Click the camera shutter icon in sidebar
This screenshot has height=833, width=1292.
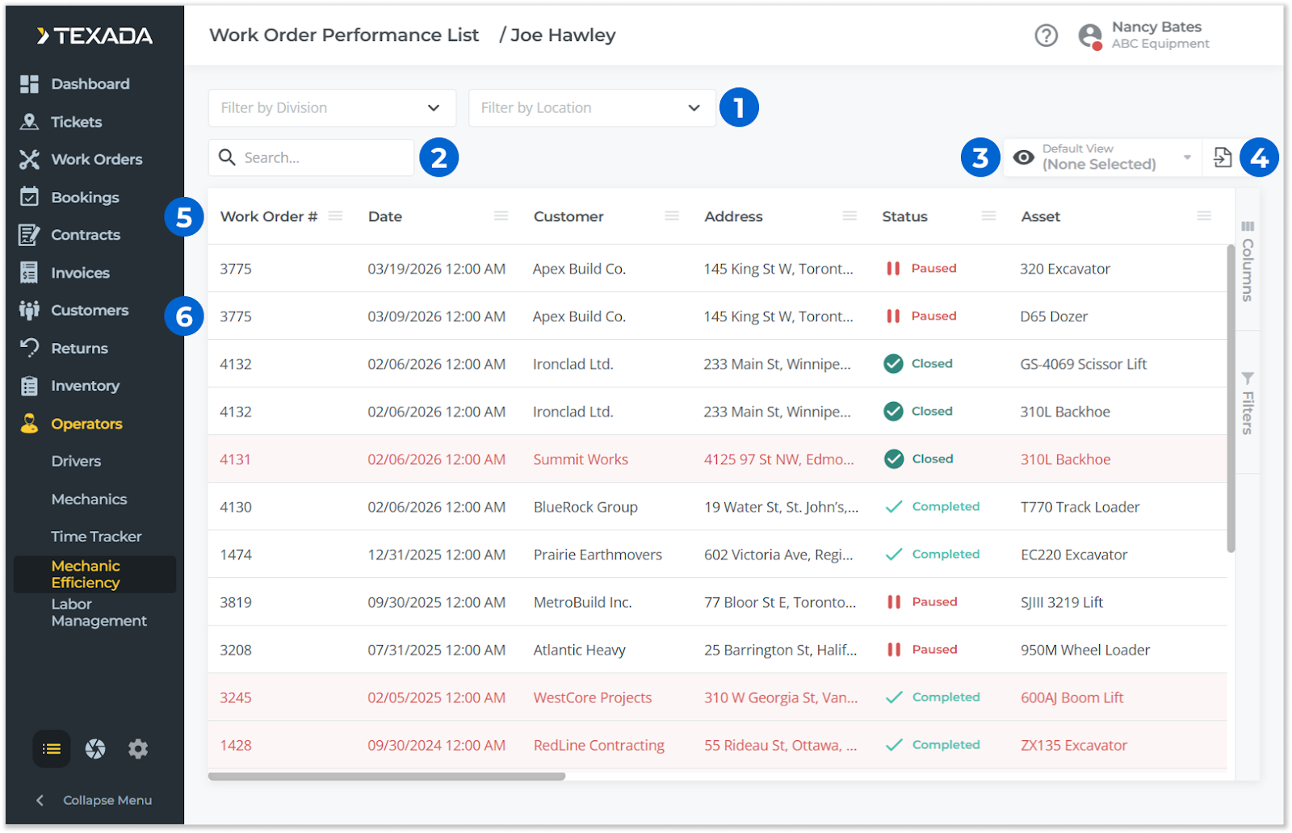click(x=95, y=749)
